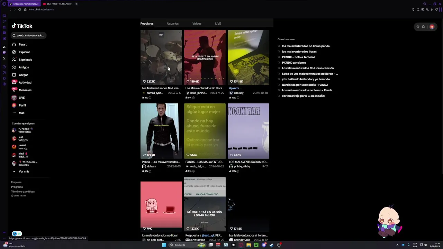Open Mensajes inbox
The image size is (443, 249).
21,90
